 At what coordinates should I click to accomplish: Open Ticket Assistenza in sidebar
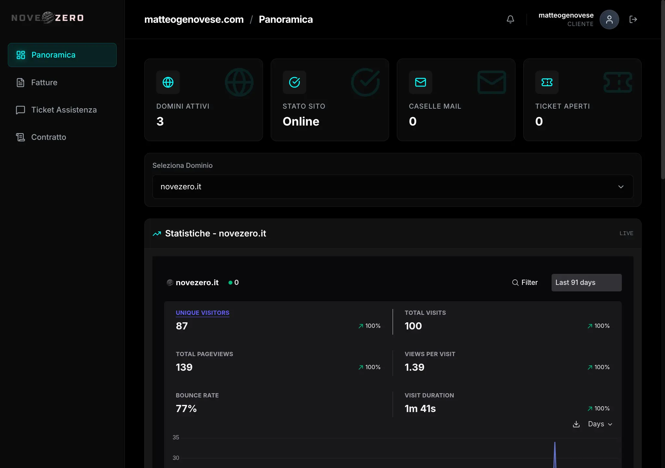click(62, 110)
